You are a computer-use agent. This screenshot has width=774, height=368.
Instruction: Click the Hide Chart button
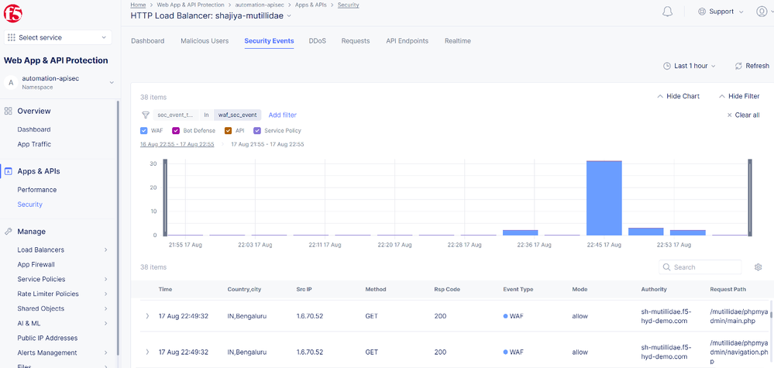677,96
